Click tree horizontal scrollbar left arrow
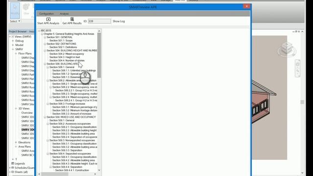The width and height of the screenshot is (313, 176). (39, 174)
